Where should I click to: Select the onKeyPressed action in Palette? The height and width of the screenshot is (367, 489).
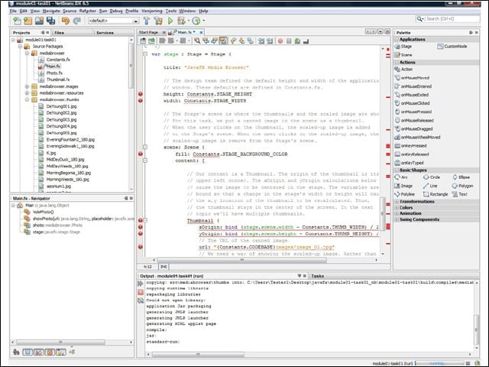pos(411,146)
